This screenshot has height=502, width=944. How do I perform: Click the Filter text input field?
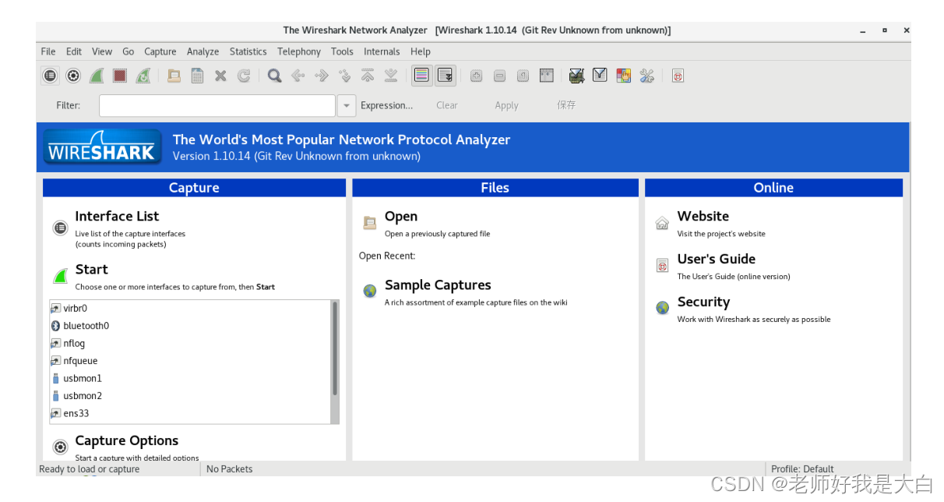tap(217, 105)
